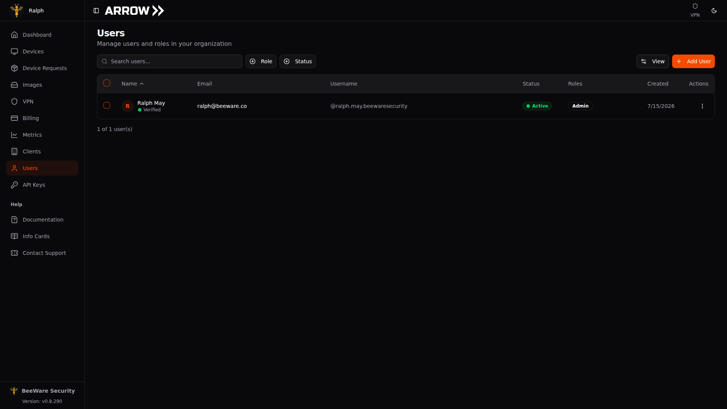Open Device Requests page
This screenshot has height=409, width=727.
(42, 68)
